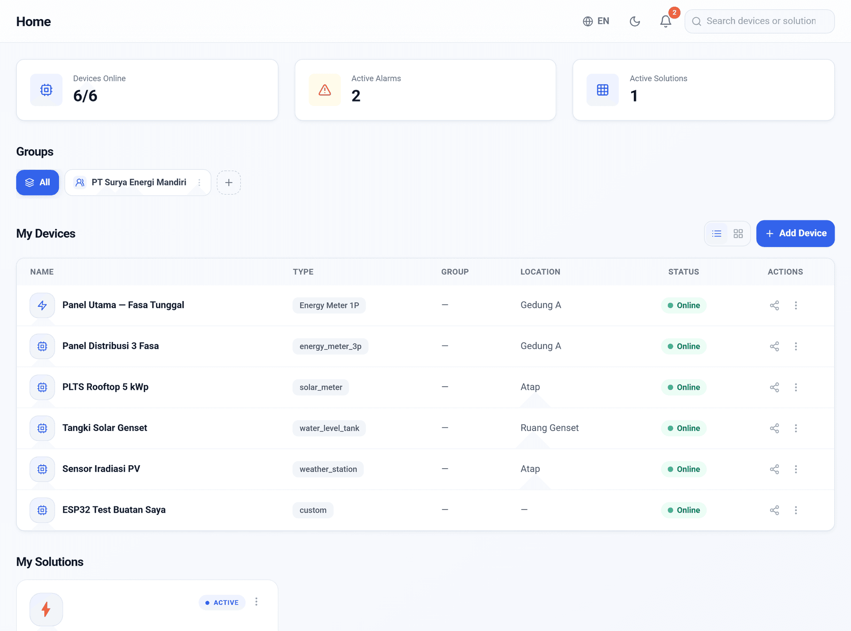Click the ESP32 Test Buatan Saya device icon
This screenshot has width=851, height=631.
click(x=42, y=510)
